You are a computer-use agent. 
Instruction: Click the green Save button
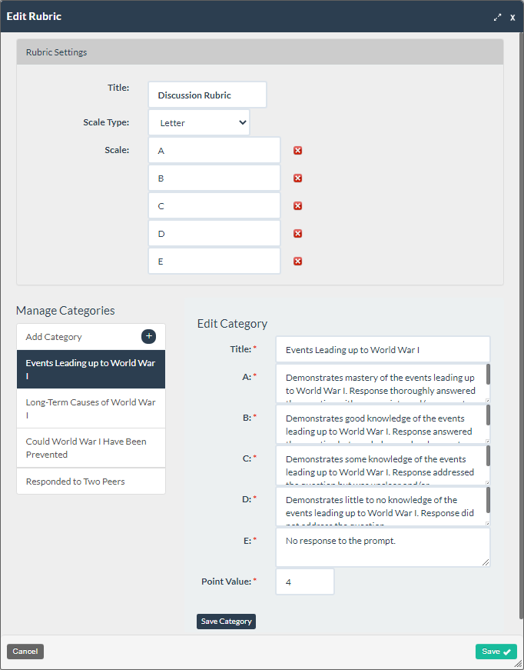coord(496,652)
